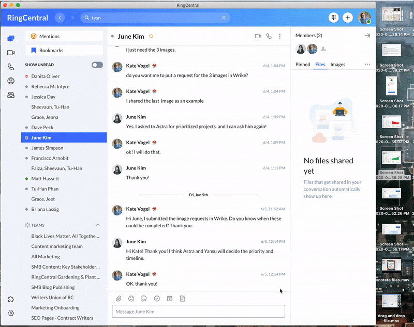Toggle the Show Unread switch
The image size is (414, 327).
[x=97, y=65]
